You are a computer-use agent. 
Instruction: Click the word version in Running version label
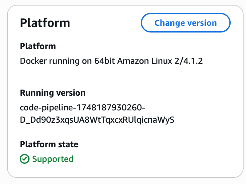pos(71,93)
